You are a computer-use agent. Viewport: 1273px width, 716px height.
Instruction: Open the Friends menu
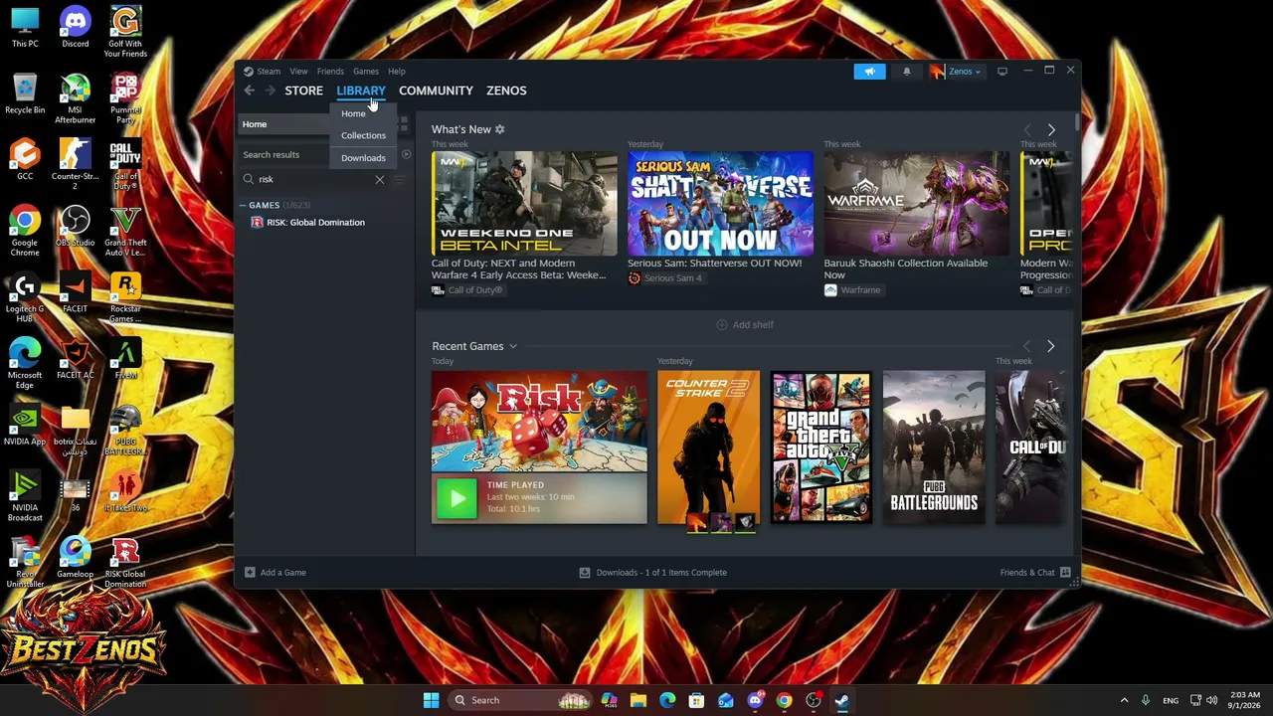pyautogui.click(x=330, y=72)
